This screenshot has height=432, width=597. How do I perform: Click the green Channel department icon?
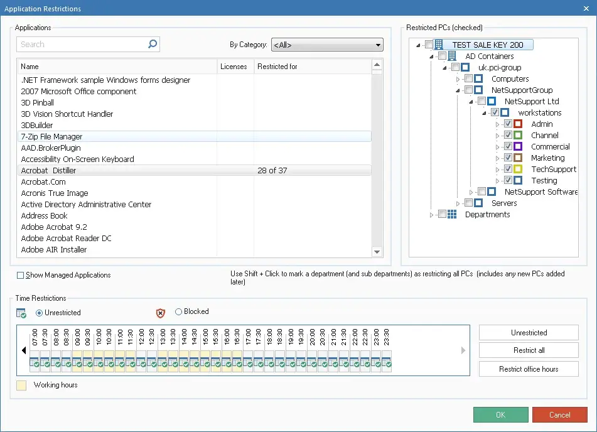[518, 135]
